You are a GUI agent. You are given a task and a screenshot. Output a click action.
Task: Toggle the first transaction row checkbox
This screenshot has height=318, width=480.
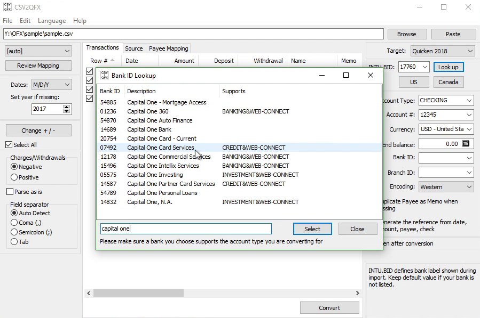click(89, 71)
